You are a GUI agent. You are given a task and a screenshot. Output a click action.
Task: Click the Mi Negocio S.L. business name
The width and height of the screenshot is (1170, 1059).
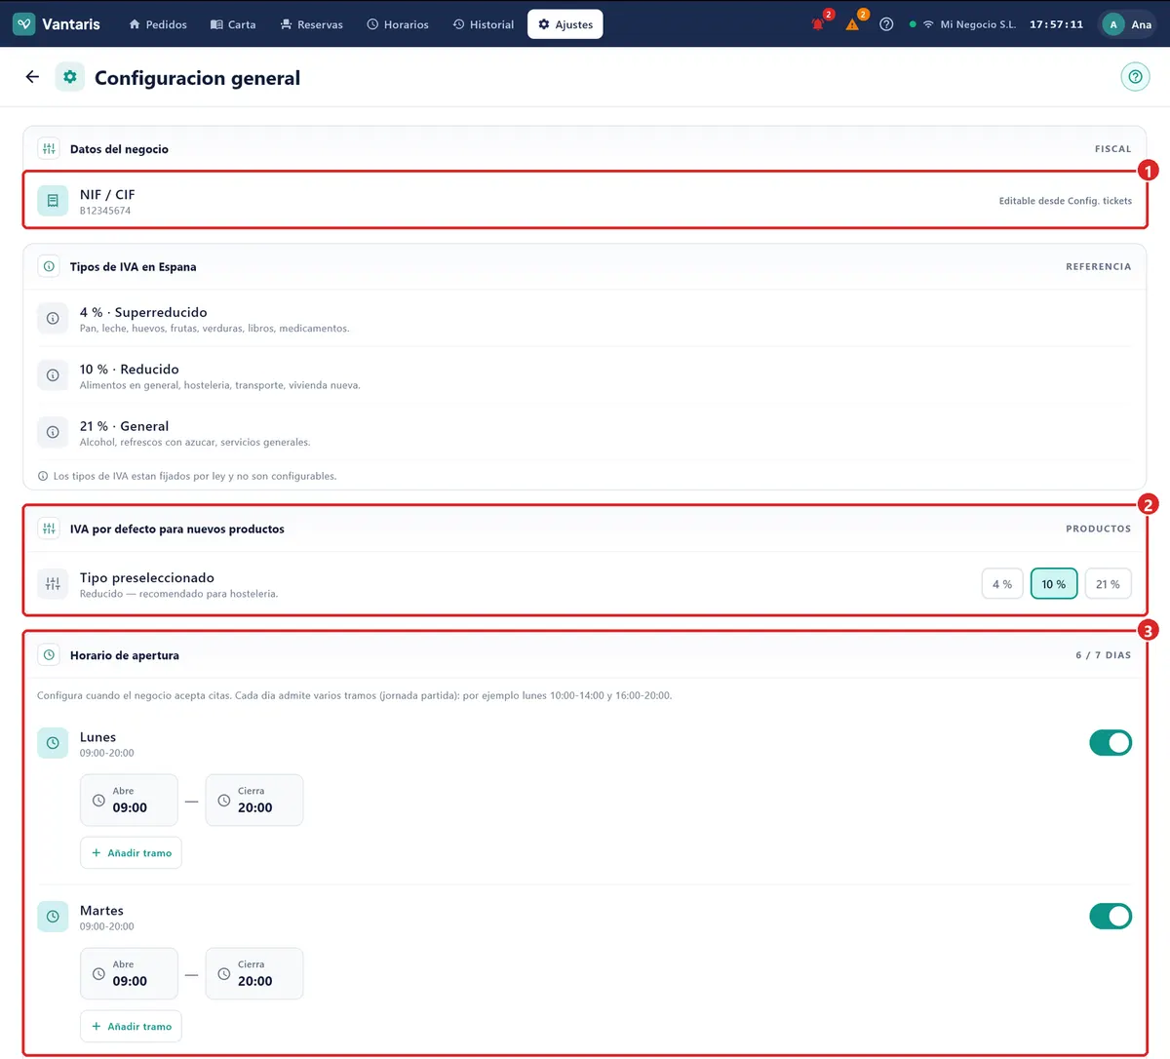[978, 24]
